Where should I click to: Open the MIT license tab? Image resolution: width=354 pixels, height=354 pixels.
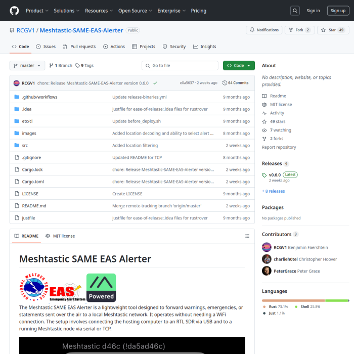click(60, 236)
